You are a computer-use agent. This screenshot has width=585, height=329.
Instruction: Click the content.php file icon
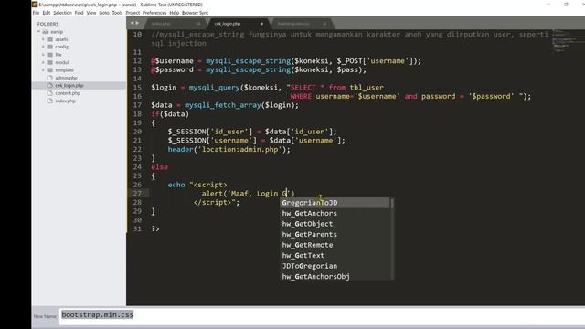50,93
